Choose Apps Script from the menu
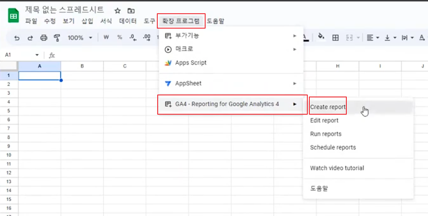The image size is (428, 216). point(231,63)
